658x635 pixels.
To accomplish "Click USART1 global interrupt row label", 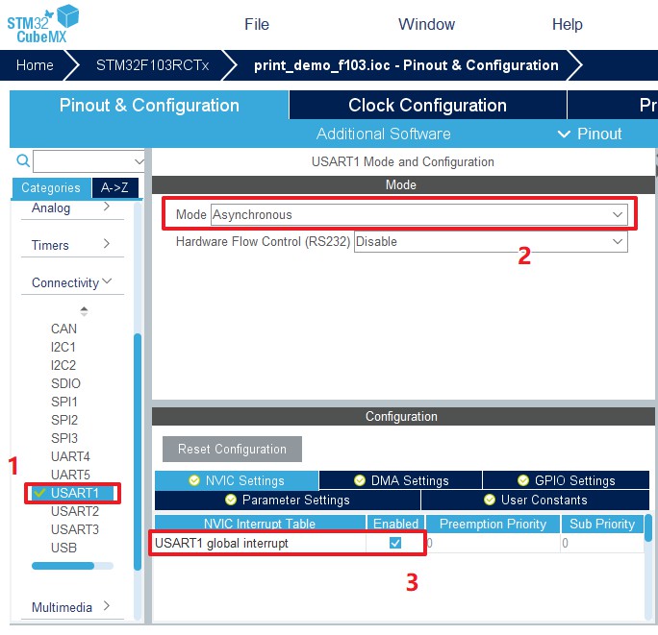I will [221, 543].
